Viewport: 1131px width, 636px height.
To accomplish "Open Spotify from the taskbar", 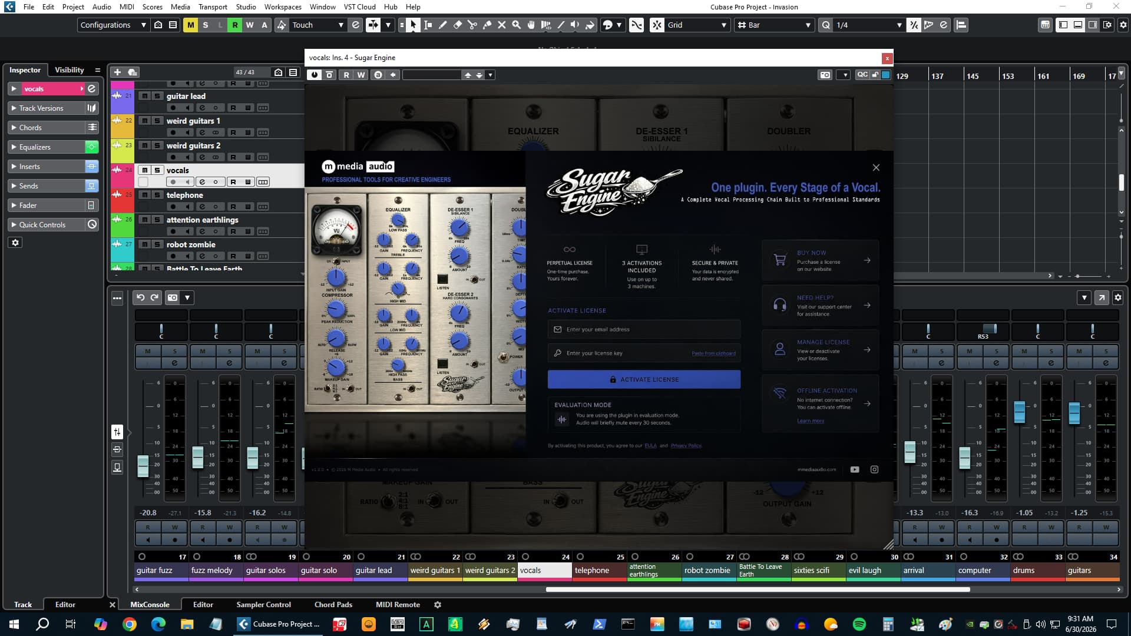I will (x=859, y=624).
